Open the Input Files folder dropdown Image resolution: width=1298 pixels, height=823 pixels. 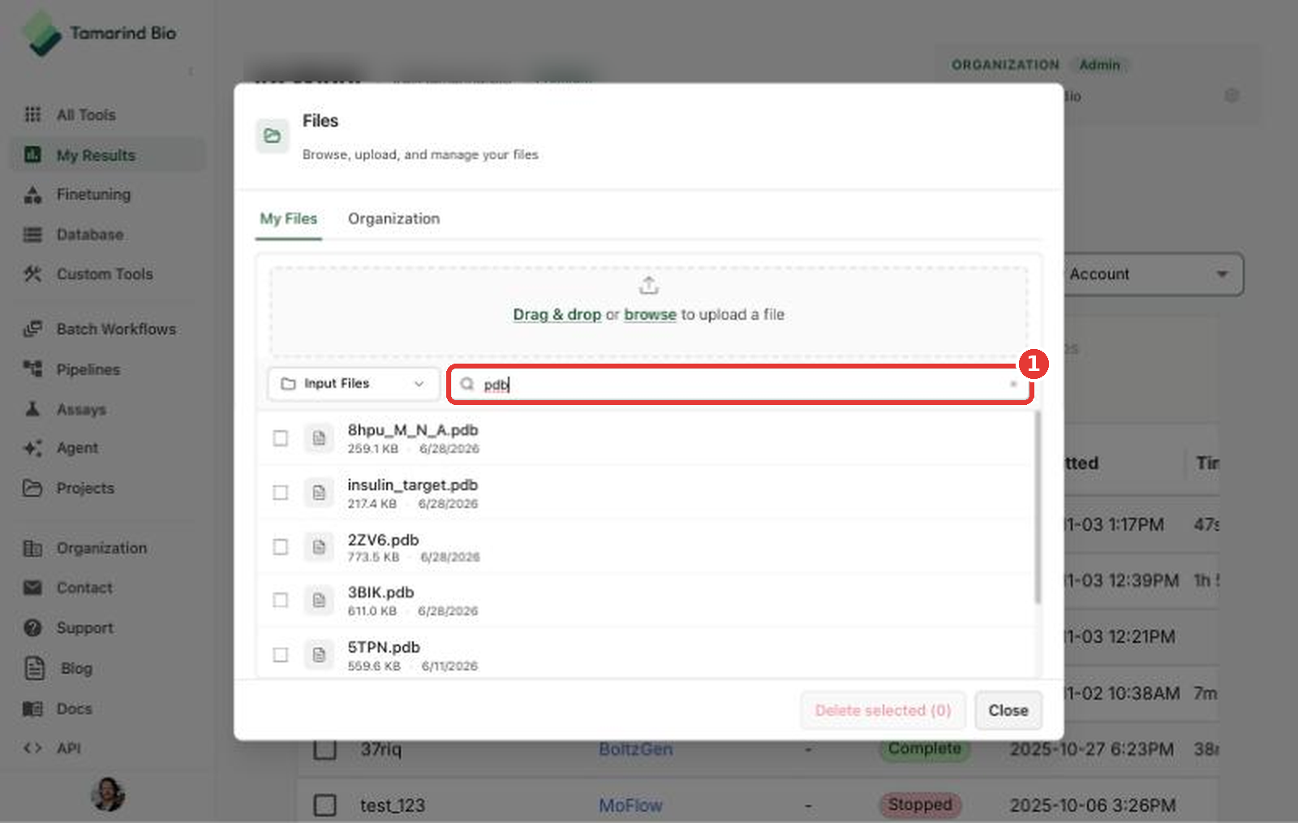click(x=353, y=383)
